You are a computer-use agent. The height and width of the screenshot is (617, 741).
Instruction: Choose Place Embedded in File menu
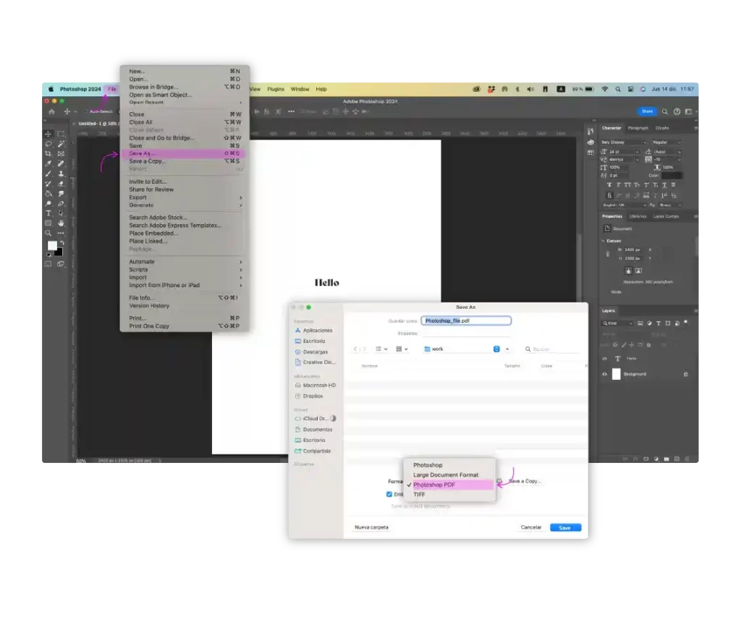pos(185,234)
